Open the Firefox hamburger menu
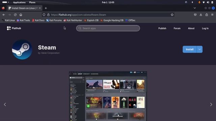This screenshot has width=216, height=121. (x=212, y=15)
